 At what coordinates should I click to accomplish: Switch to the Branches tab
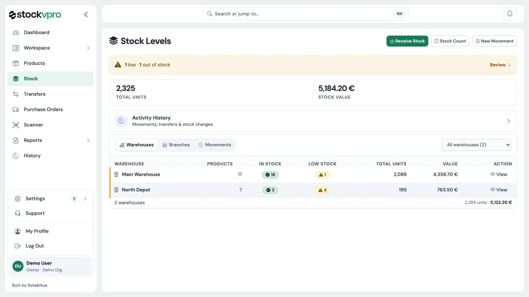176,145
